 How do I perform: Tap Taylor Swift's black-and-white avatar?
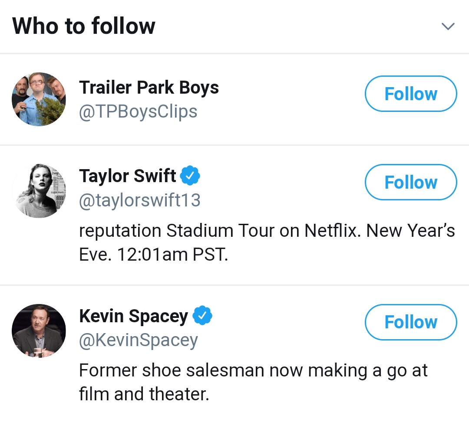[39, 190]
